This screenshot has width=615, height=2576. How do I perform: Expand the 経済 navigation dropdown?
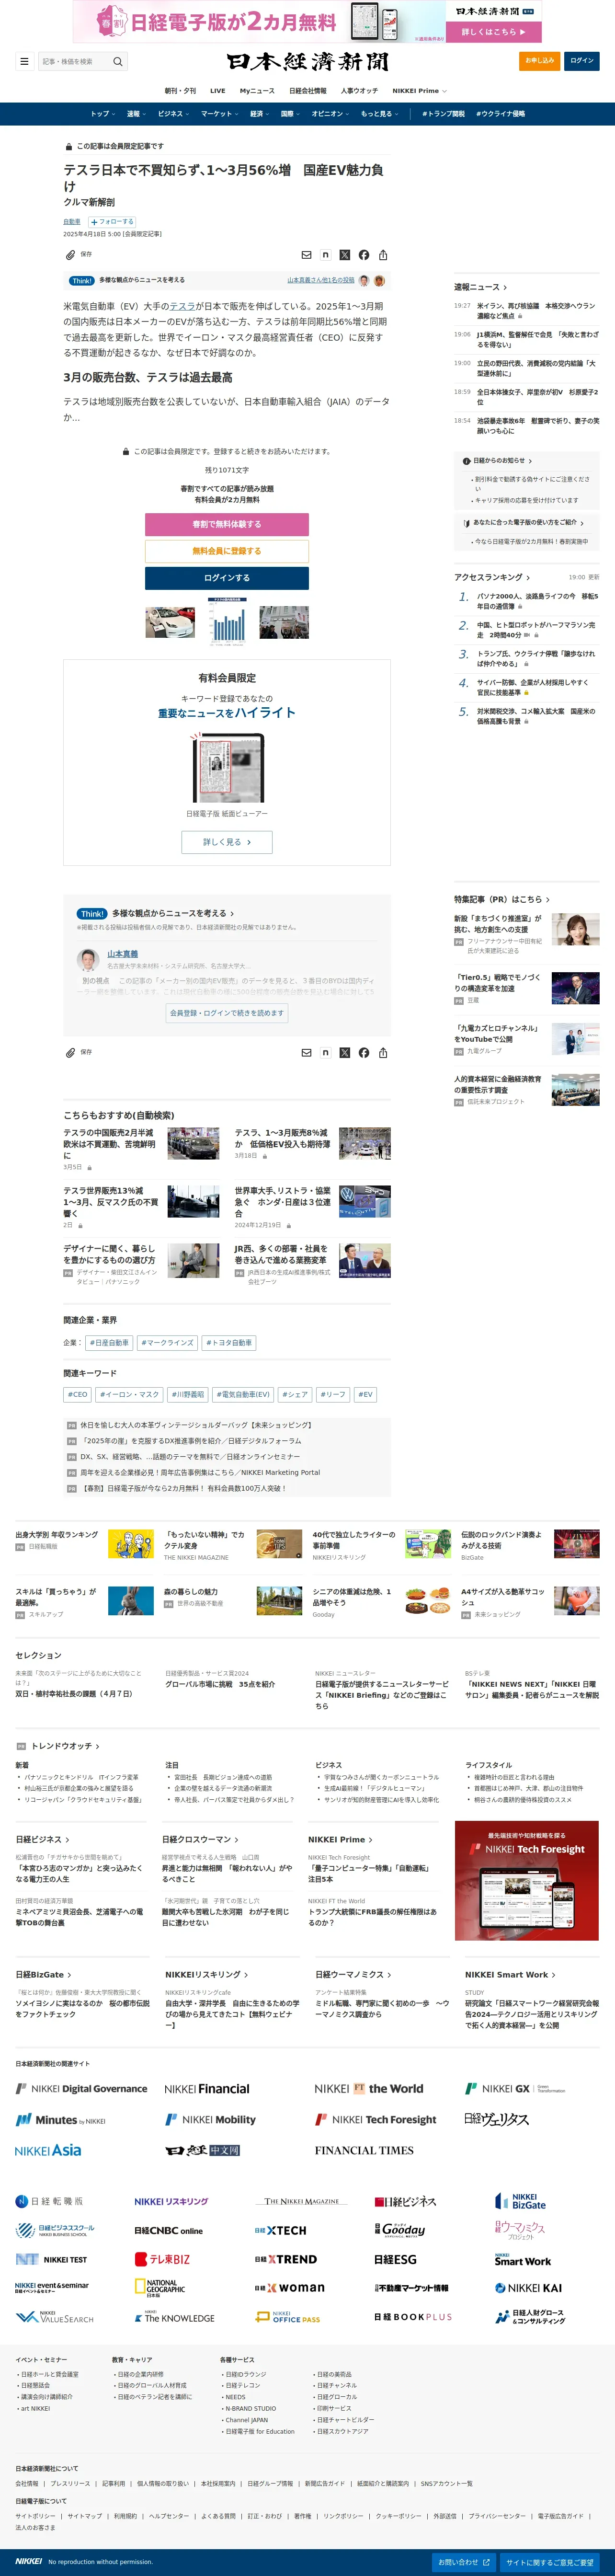click(x=260, y=114)
